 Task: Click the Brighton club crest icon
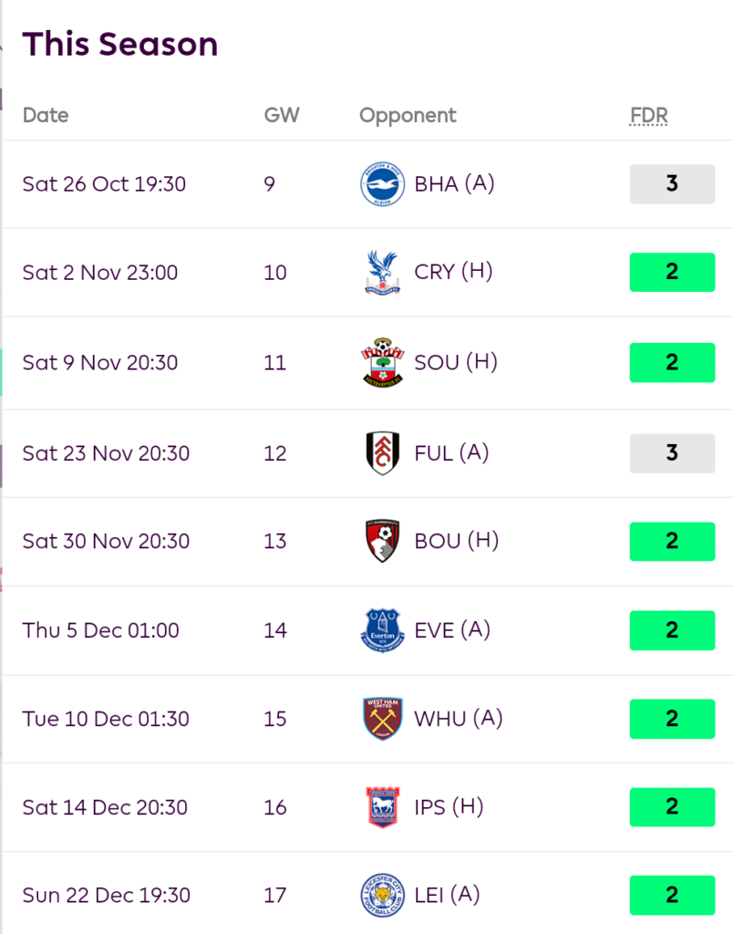tap(382, 184)
